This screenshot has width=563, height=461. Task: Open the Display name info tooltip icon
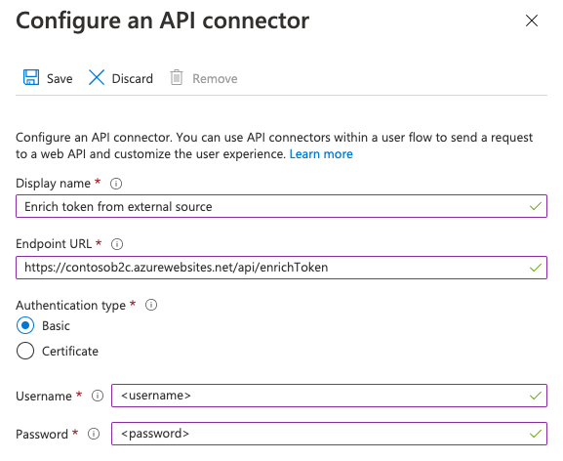pyautogui.click(x=116, y=184)
